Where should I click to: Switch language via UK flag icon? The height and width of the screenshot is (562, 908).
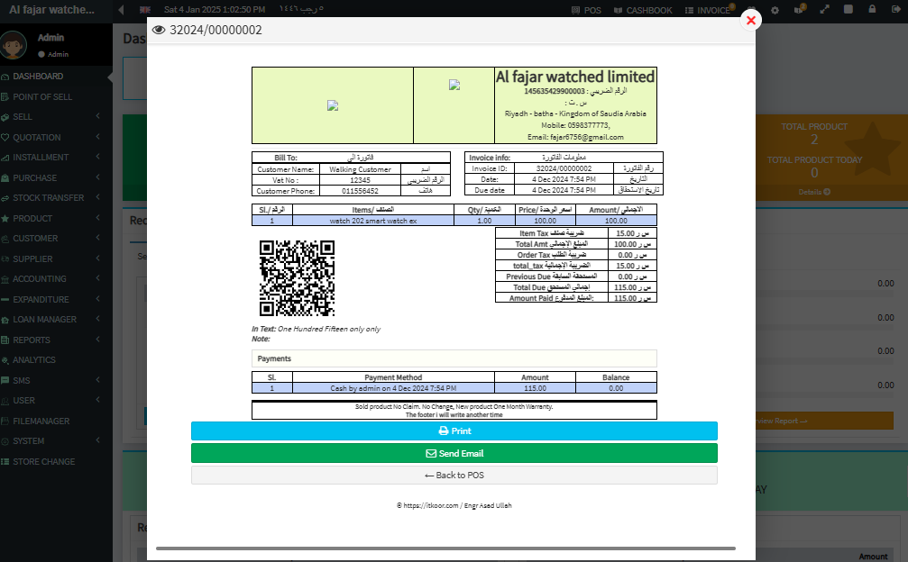(x=145, y=10)
